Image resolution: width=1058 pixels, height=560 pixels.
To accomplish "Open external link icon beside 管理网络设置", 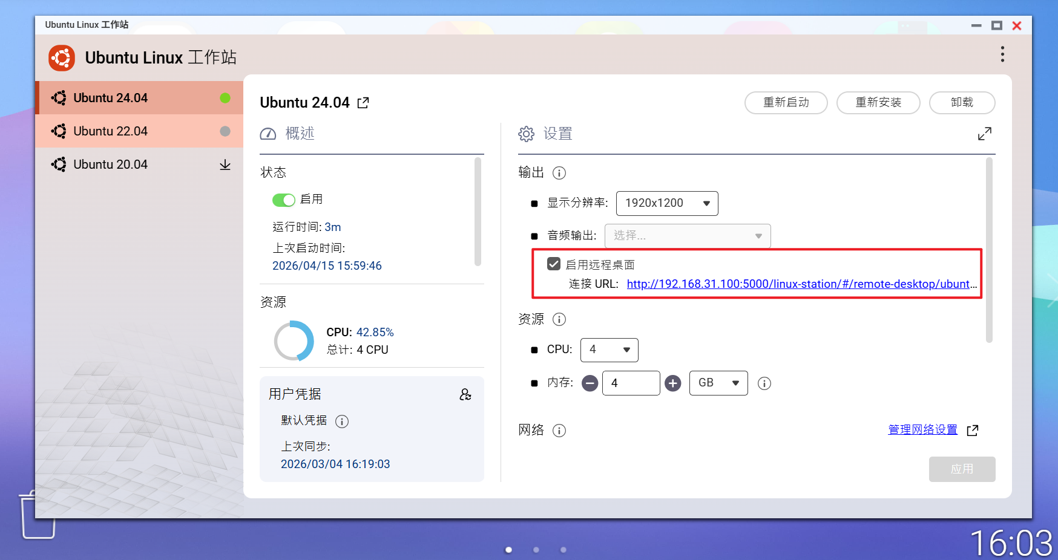I will 973,431.
